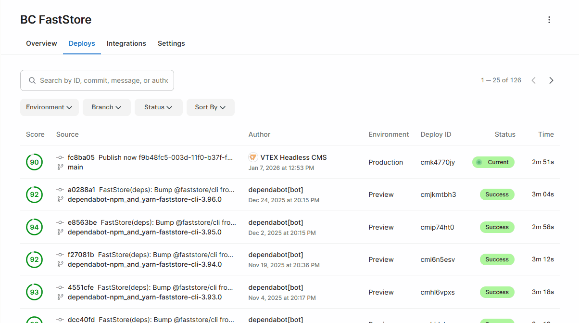579x323 pixels.
Task: Open the Environment filter dropdown
Action: (x=50, y=107)
